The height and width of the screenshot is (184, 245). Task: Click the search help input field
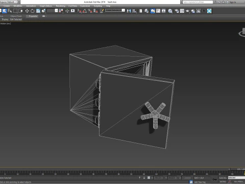198,2
